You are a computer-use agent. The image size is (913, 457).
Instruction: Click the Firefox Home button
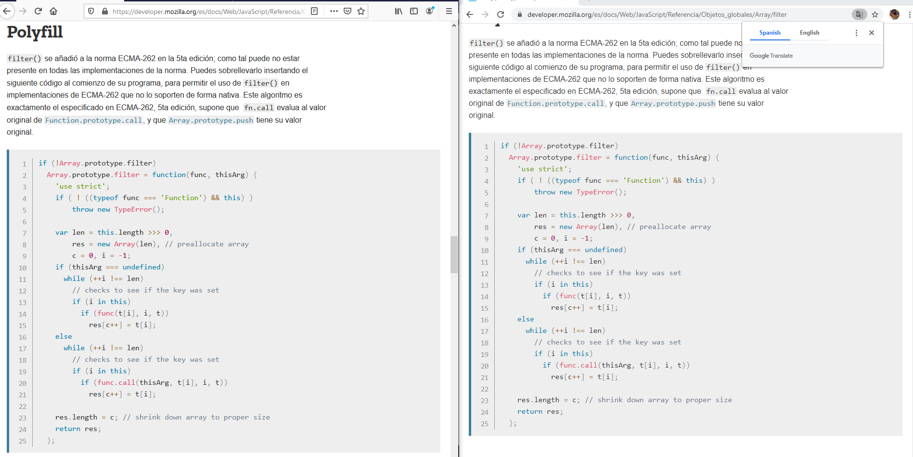pyautogui.click(x=53, y=11)
